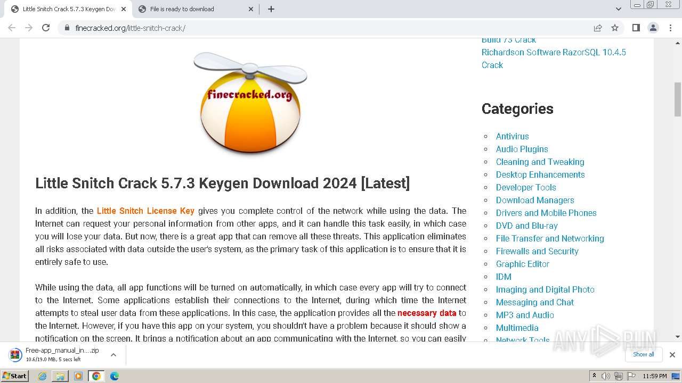Open Richardson Software RazorSQL 10.4.5 Crack link
This screenshot has height=383, width=682.
point(554,59)
